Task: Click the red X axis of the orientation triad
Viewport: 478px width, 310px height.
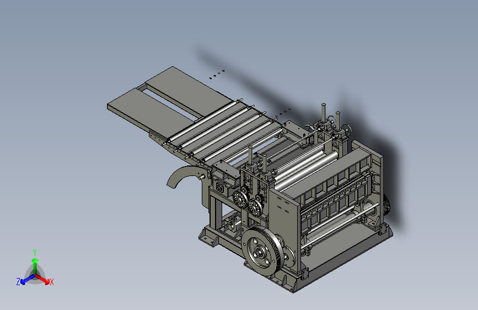Action: click(x=42, y=279)
